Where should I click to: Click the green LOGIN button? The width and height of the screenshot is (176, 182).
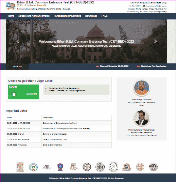(x=23, y=92)
